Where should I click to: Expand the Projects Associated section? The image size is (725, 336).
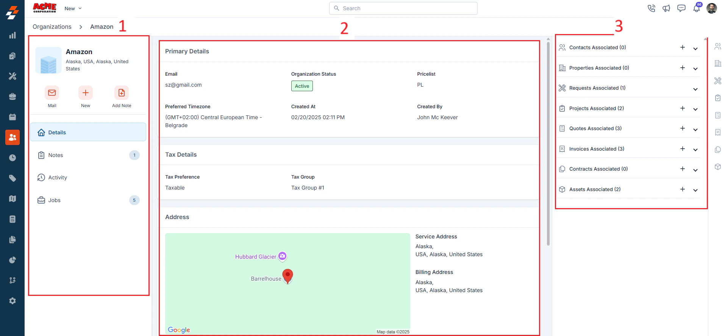(x=695, y=109)
